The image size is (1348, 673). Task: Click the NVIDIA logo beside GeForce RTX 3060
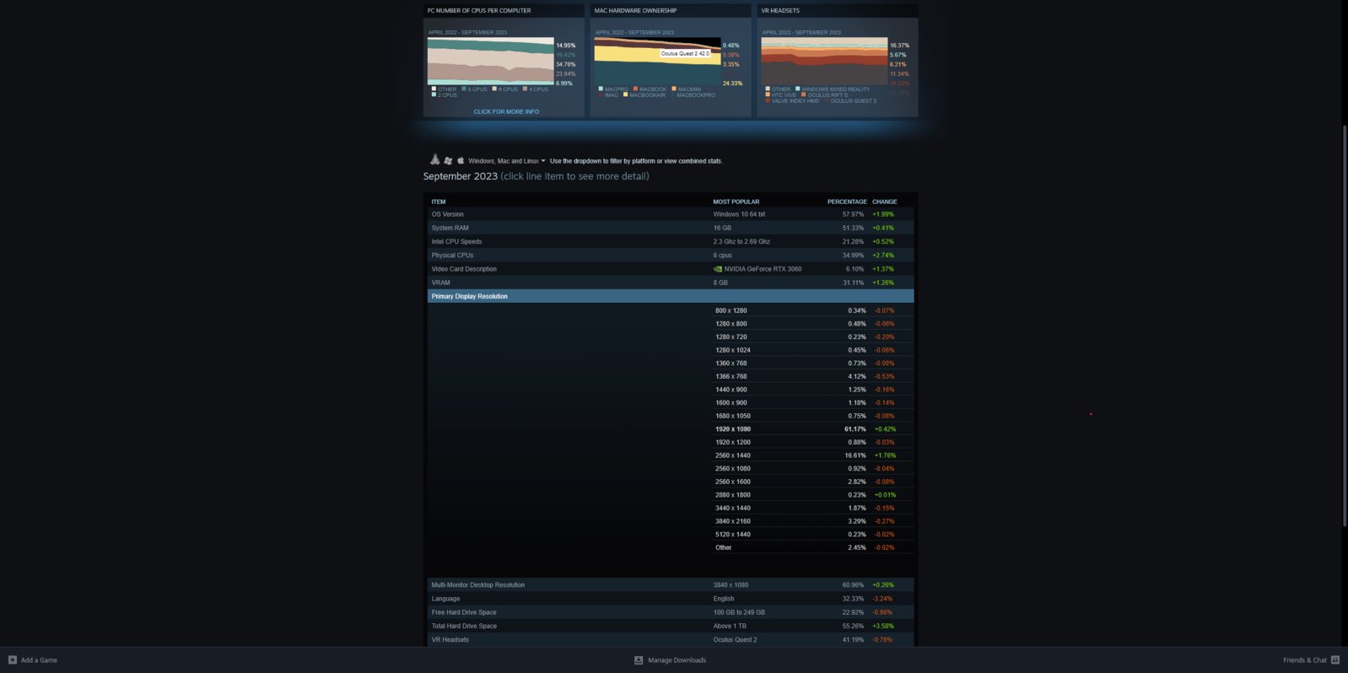pos(718,269)
